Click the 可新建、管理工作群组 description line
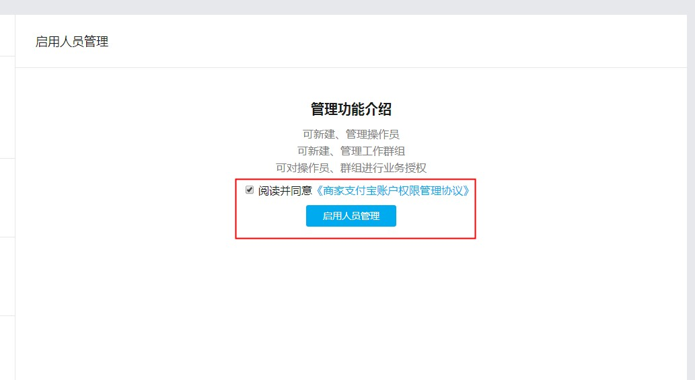The width and height of the screenshot is (695, 380). pyautogui.click(x=351, y=151)
